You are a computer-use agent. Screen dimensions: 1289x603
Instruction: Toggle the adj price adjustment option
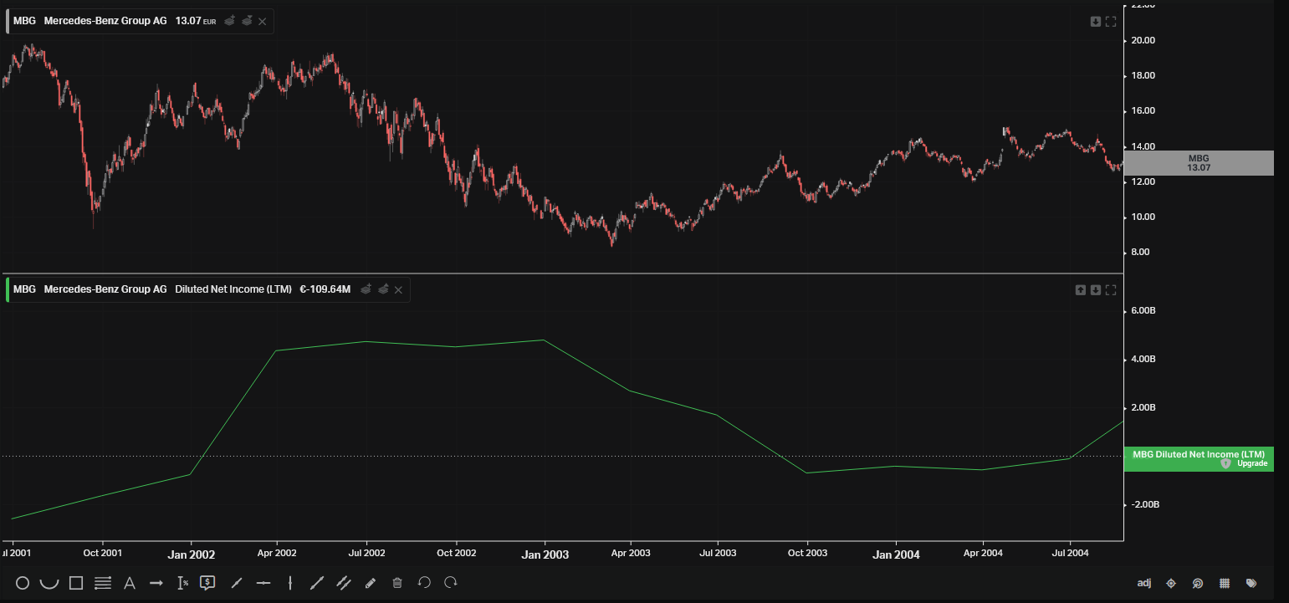click(x=1144, y=583)
